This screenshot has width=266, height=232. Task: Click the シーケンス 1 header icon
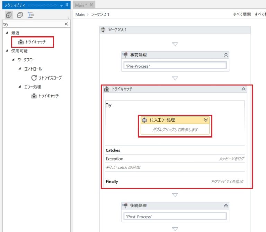click(103, 30)
